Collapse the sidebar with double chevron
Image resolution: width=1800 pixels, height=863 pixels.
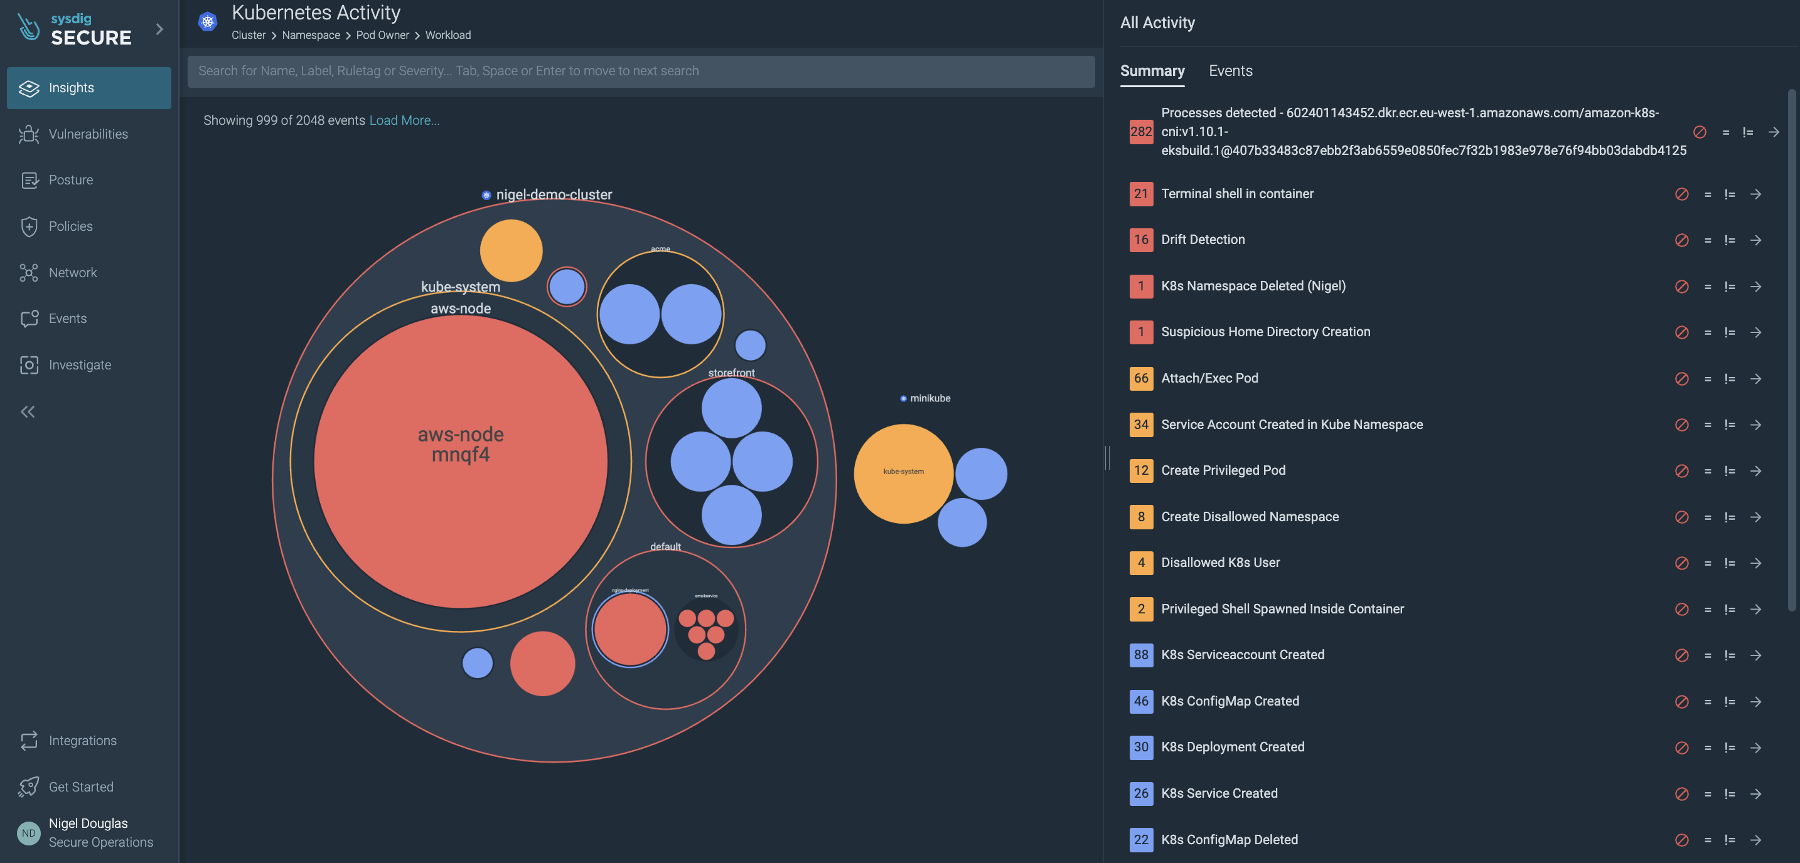(x=27, y=411)
